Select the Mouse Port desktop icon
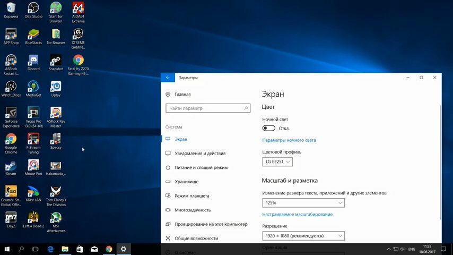 click(x=33, y=167)
